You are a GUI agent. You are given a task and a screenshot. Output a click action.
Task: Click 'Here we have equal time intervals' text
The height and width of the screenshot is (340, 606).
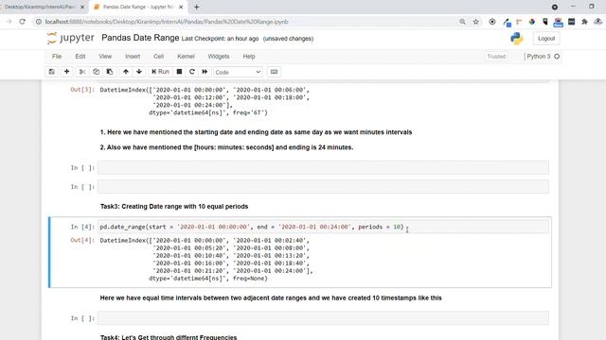coord(271,297)
